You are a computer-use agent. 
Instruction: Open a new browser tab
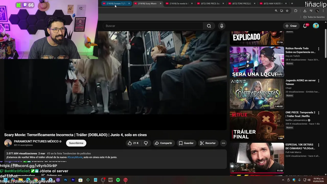click(x=292, y=4)
